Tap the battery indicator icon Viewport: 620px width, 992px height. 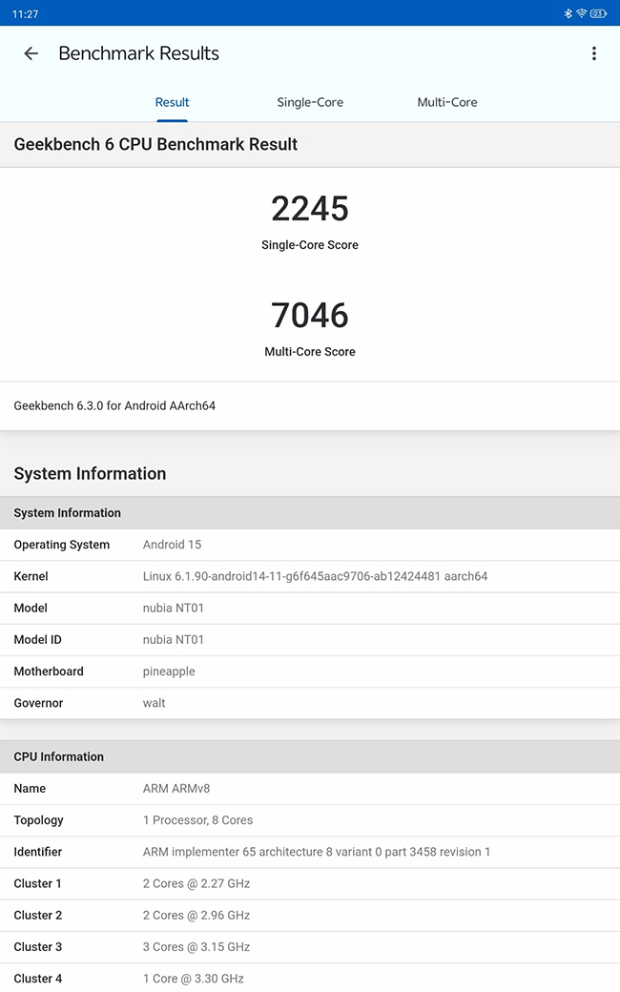(598, 13)
